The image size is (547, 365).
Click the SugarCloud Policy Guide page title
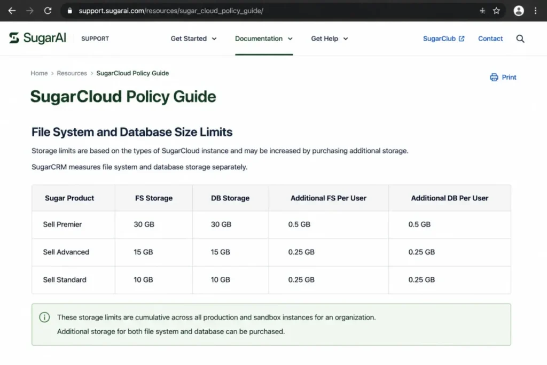coord(123,97)
